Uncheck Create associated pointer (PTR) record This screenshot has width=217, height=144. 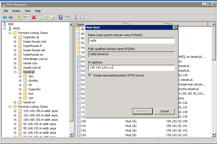[x=90, y=75]
